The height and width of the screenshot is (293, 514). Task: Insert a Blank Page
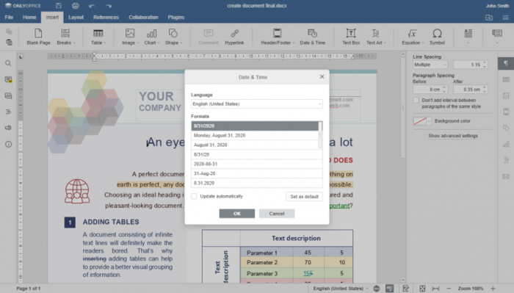(38, 37)
